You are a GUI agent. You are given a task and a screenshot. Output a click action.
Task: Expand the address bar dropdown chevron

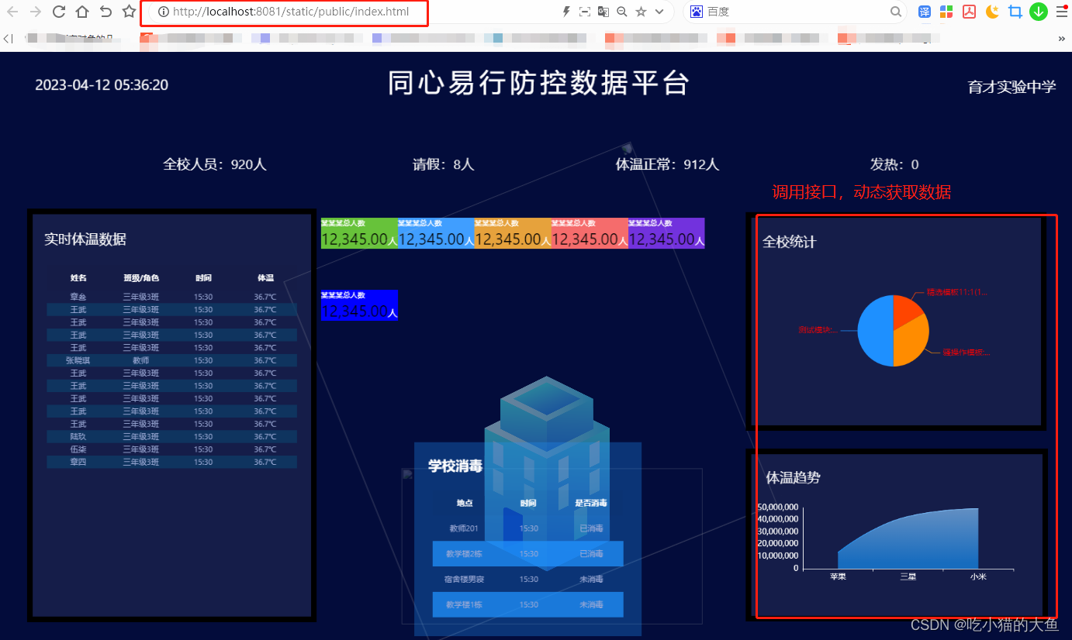tap(659, 12)
